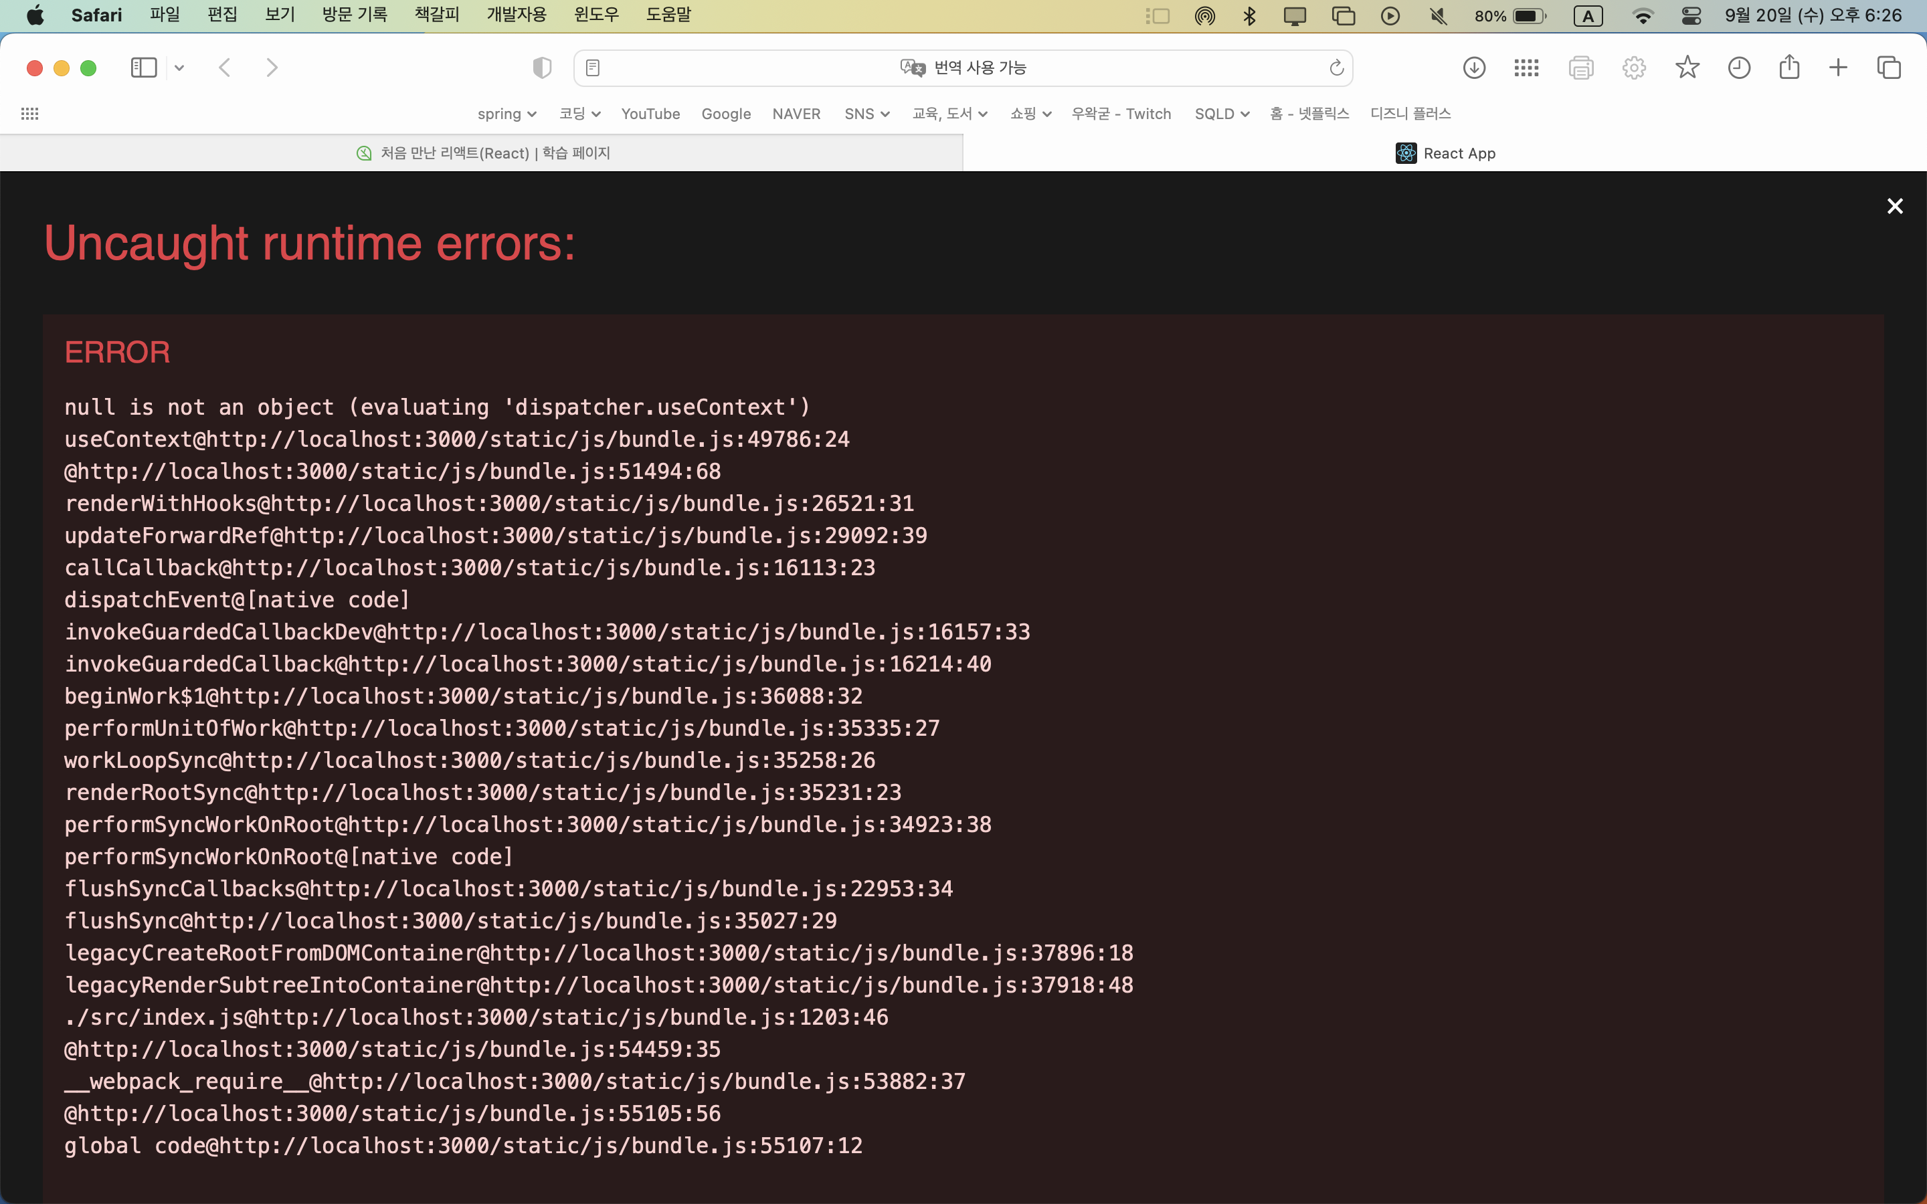The height and width of the screenshot is (1204, 1927).
Task: Open the Bluetooth menu bar icon
Action: pyautogui.click(x=1249, y=15)
